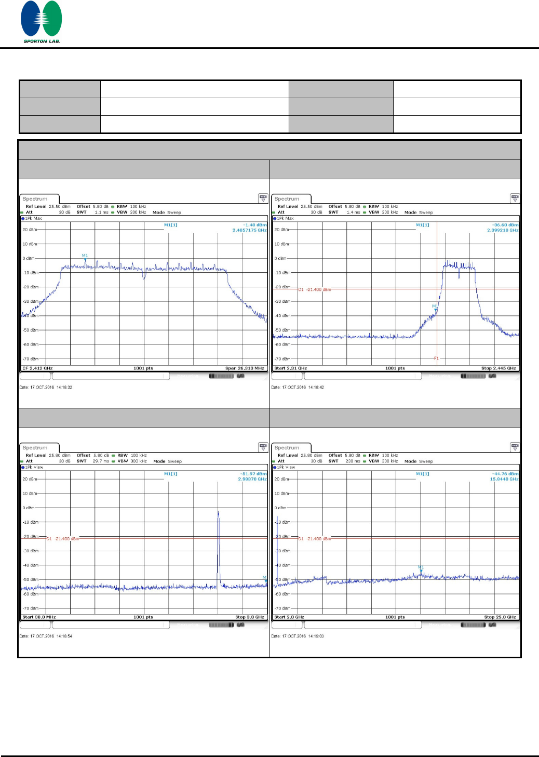This screenshot has width=539, height=757.
Task: Click the toolbar dropdown icon above the 2.399210 GHz readout
Action: click(515, 198)
